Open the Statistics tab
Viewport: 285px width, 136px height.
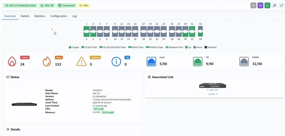coord(40,16)
